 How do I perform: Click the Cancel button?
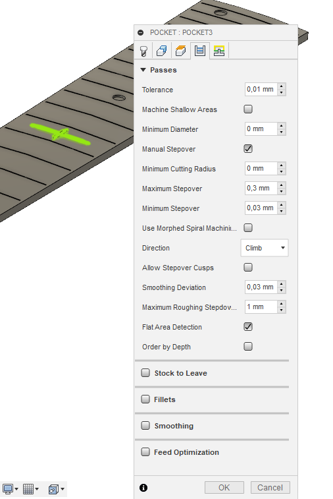[x=270, y=488]
